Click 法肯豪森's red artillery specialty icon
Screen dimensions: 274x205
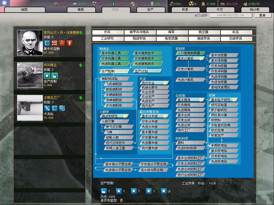[x=55, y=43]
